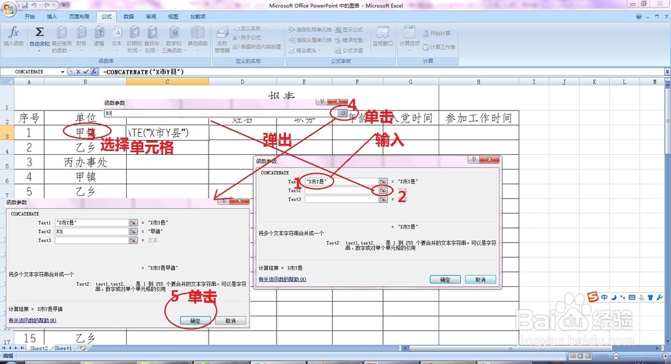The image size is (671, 364).
Task: Open the 计算选项 dropdown
Action: pyautogui.click(x=409, y=40)
